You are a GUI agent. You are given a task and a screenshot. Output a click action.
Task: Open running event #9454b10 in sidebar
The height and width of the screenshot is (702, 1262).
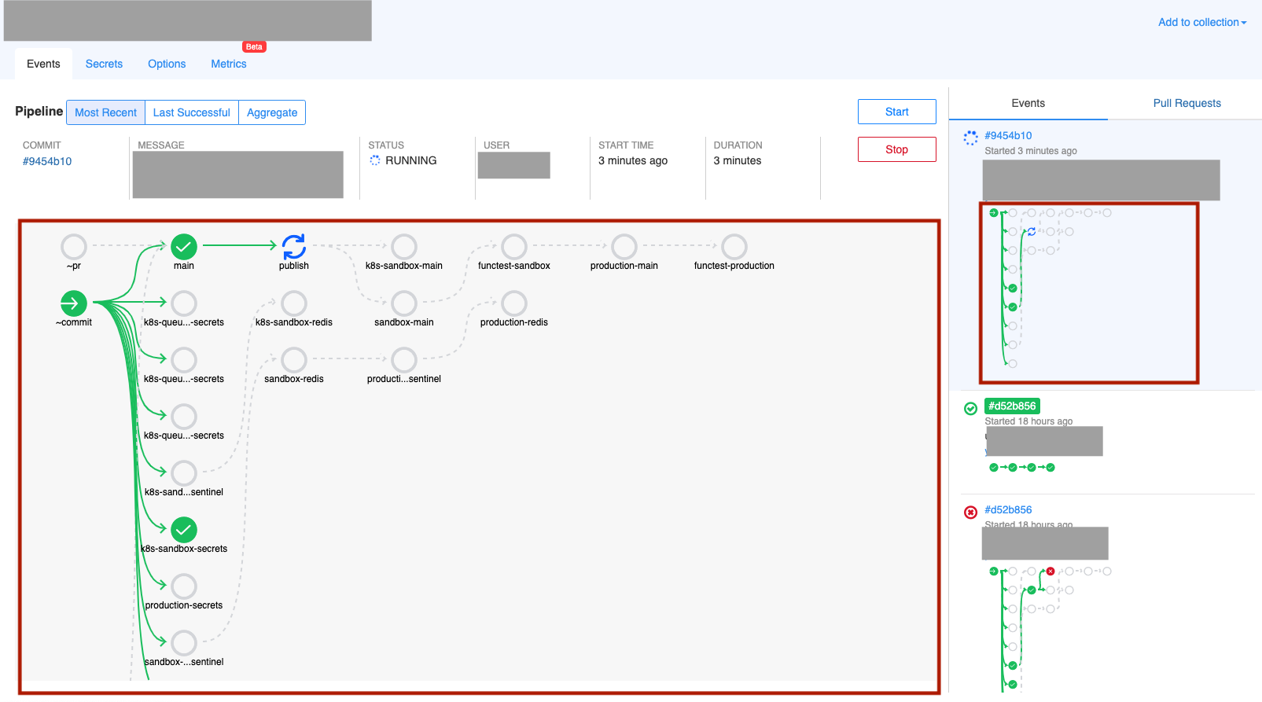click(1008, 135)
